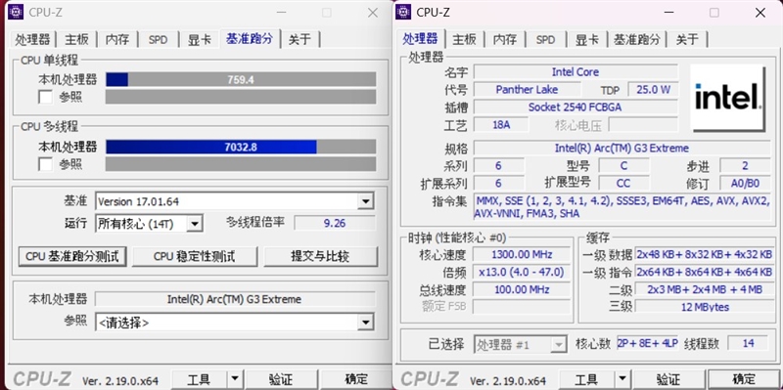
Task: Click CPU-Z app icon in right window title bar
Action: point(403,12)
